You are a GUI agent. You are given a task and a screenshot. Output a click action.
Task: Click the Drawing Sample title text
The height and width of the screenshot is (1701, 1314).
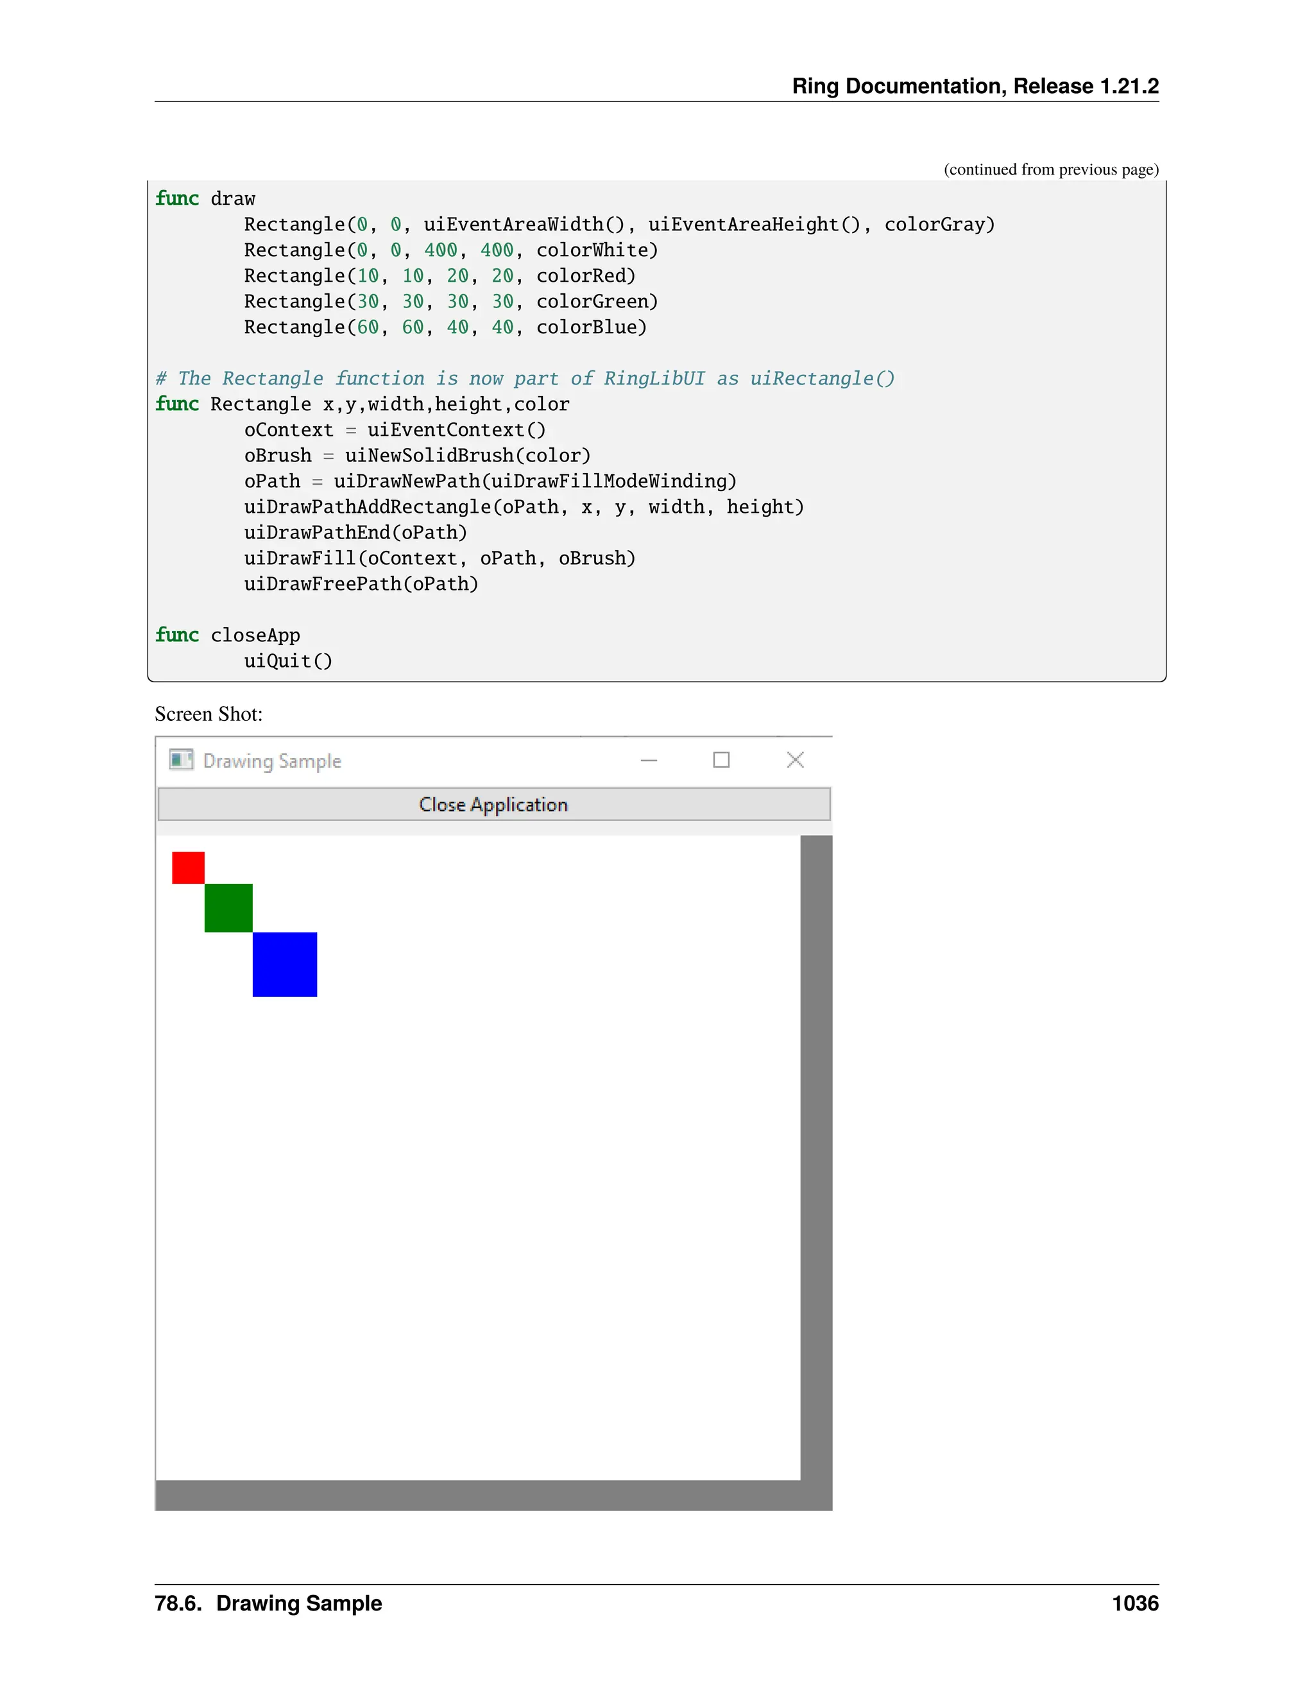coord(273,761)
